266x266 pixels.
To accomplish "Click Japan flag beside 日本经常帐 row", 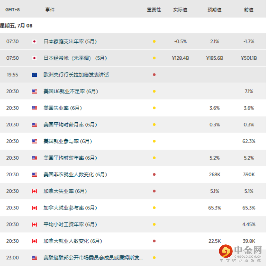I will (34, 58).
